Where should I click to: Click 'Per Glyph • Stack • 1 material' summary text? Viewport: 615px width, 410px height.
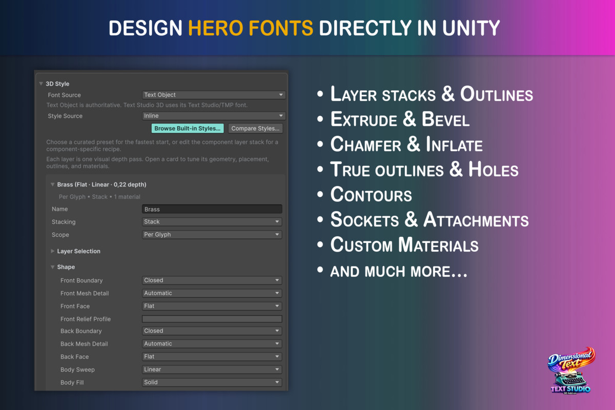pos(99,197)
